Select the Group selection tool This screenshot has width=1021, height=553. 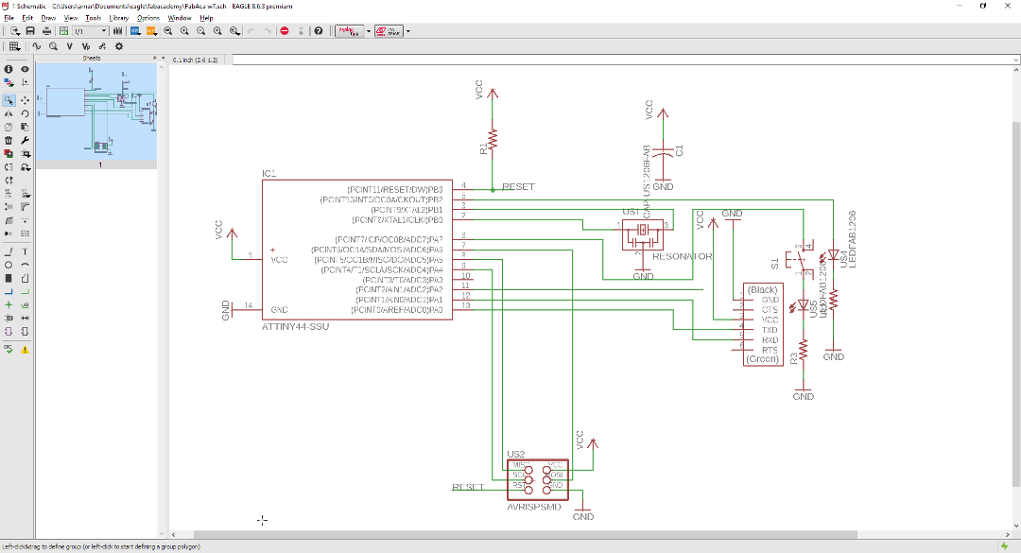point(9,100)
